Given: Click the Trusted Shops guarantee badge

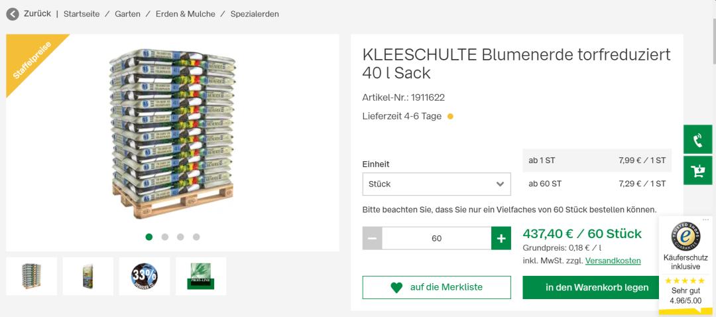Looking at the screenshot, I should tap(686, 237).
